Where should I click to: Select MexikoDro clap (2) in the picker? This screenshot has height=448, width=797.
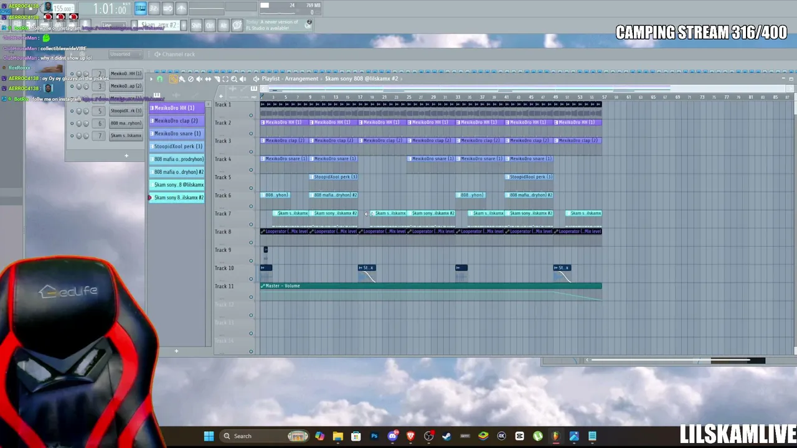(x=176, y=121)
